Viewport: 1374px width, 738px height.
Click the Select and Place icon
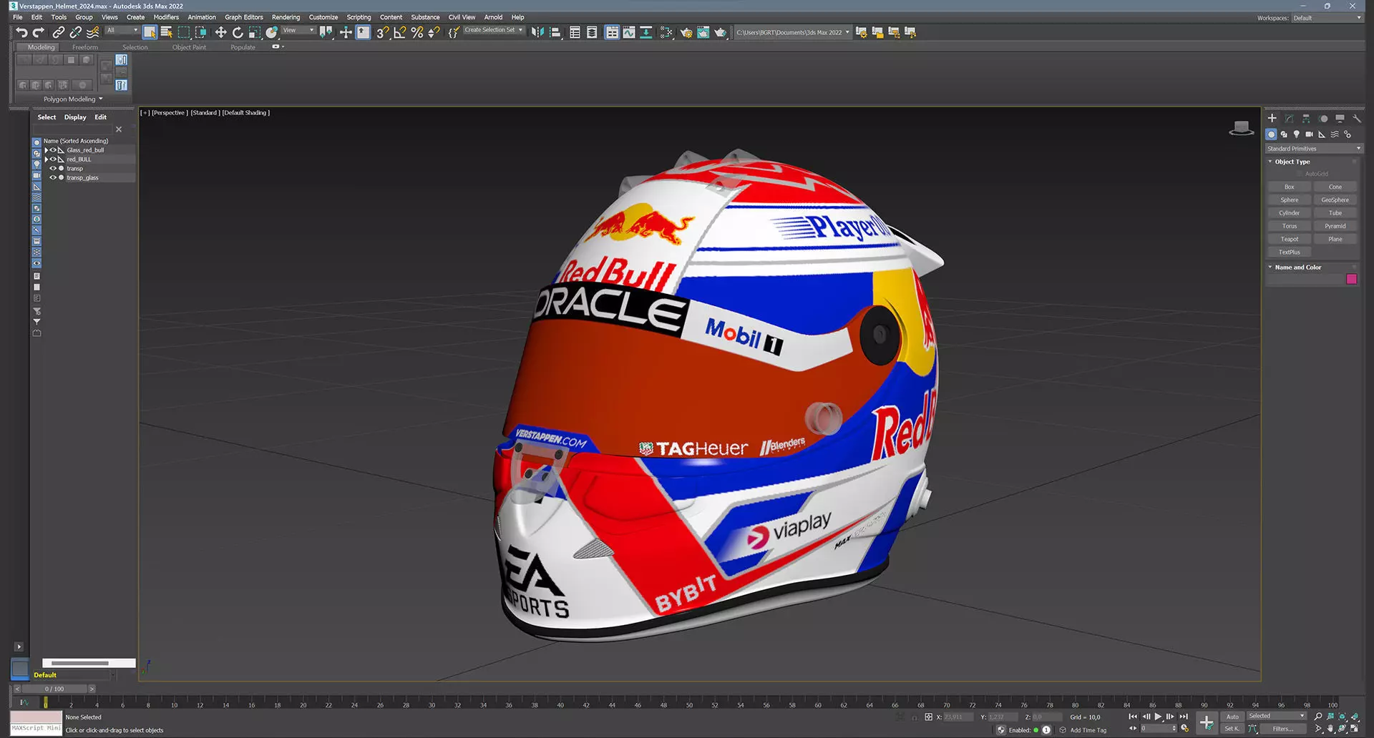click(x=272, y=32)
